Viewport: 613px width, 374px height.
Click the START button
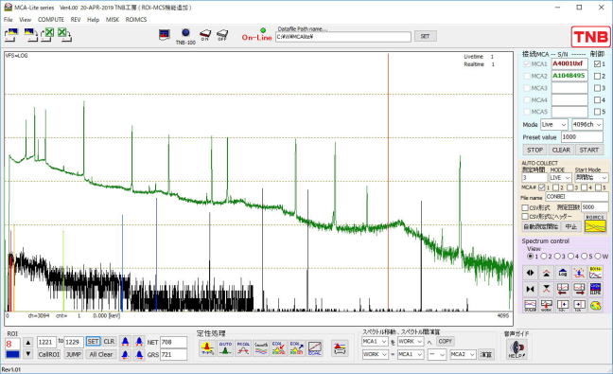click(588, 150)
